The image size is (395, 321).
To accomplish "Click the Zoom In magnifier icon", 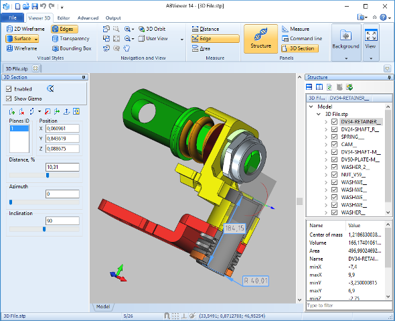I will (127, 29).
